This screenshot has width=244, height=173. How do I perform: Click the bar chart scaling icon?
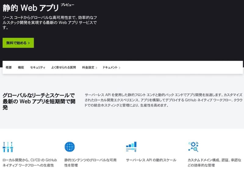[131, 147]
